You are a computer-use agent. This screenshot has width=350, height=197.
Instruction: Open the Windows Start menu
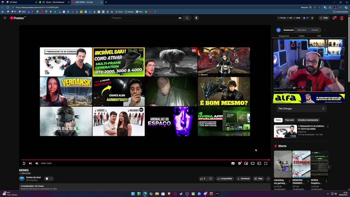tap(133, 194)
